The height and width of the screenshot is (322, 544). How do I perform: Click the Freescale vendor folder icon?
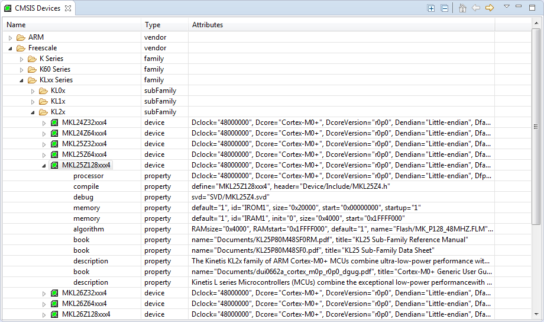(x=21, y=48)
